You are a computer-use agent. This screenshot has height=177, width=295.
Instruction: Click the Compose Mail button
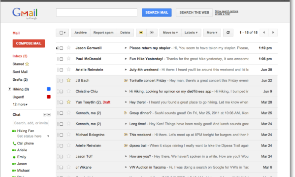[x=29, y=44]
